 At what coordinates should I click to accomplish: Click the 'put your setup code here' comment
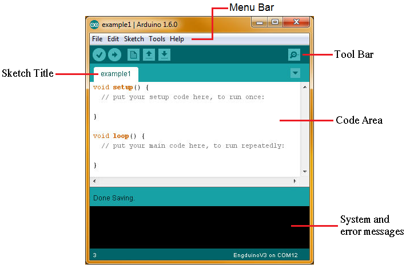coord(183,97)
